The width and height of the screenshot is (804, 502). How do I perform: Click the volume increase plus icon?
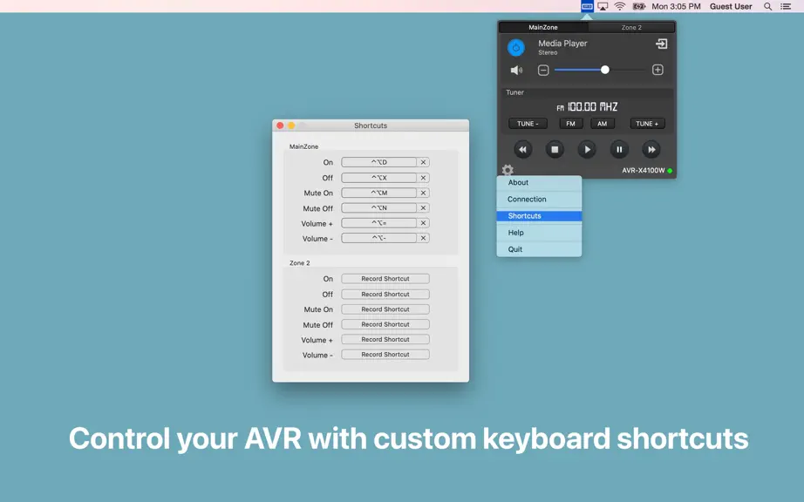(x=658, y=70)
